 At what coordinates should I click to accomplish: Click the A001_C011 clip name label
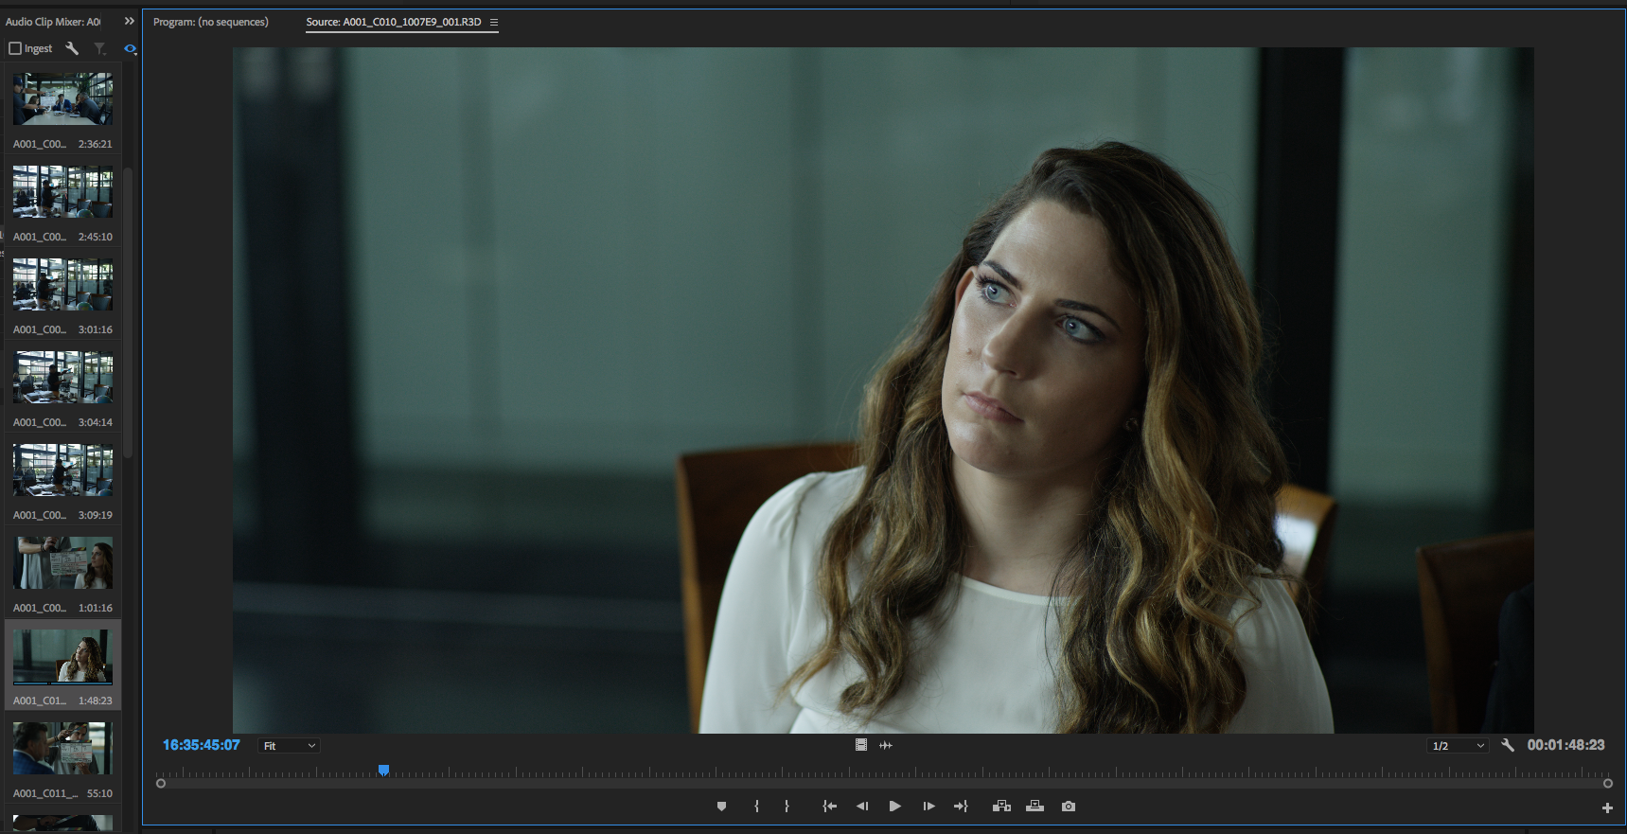point(45,793)
